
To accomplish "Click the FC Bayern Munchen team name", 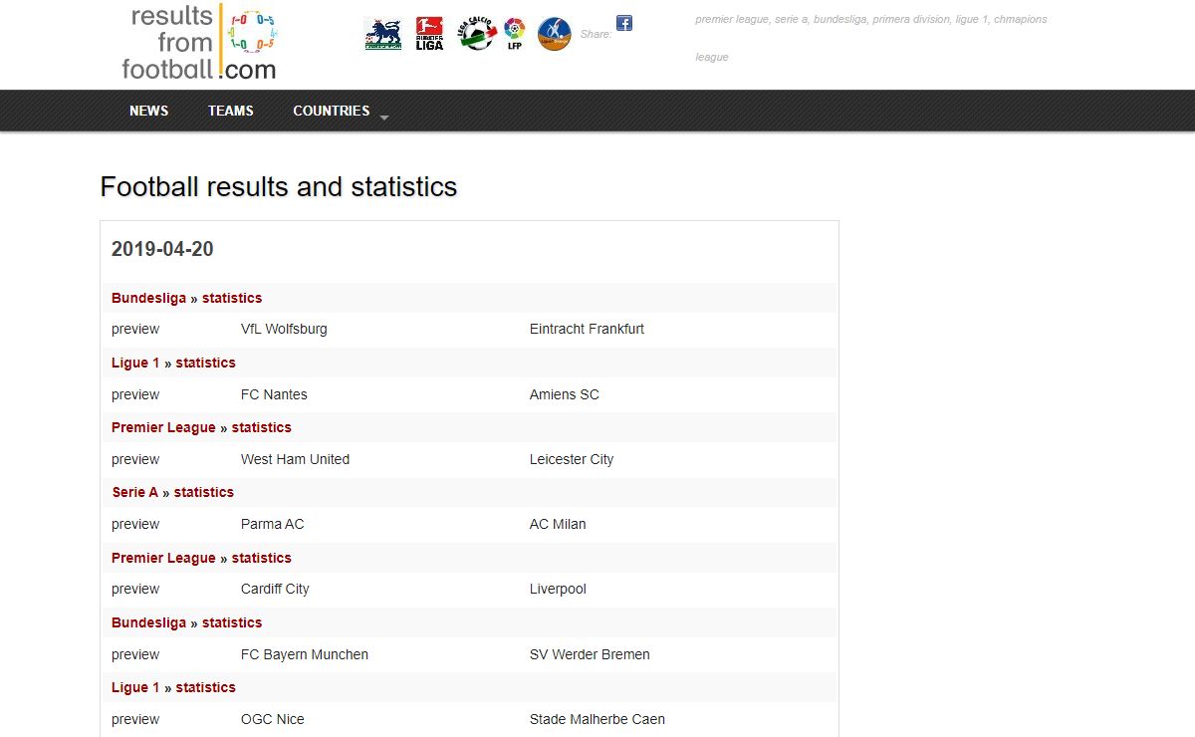I will [x=305, y=654].
